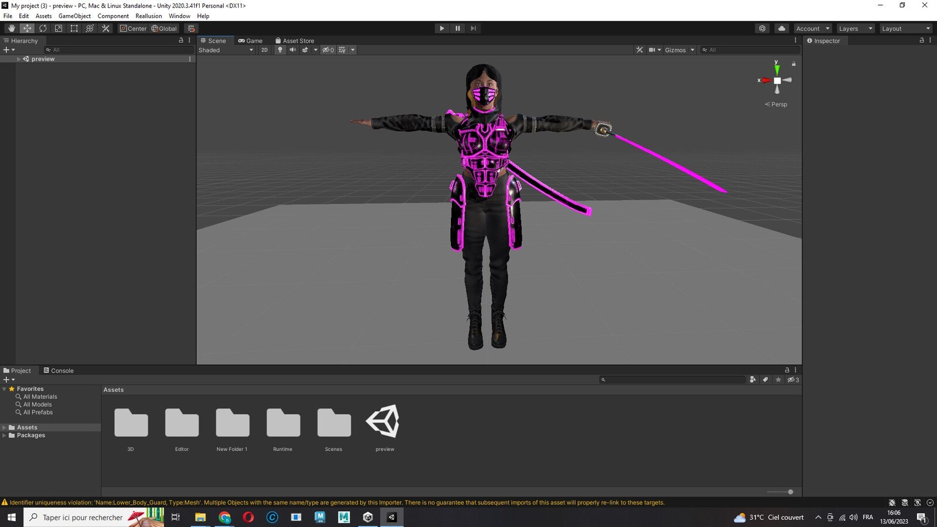Open scene effects dropdown arrow

click(x=316, y=50)
